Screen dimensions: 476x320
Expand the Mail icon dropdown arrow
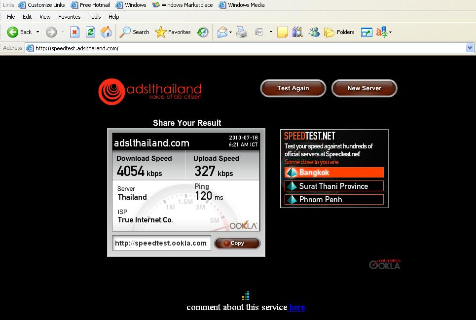click(231, 32)
